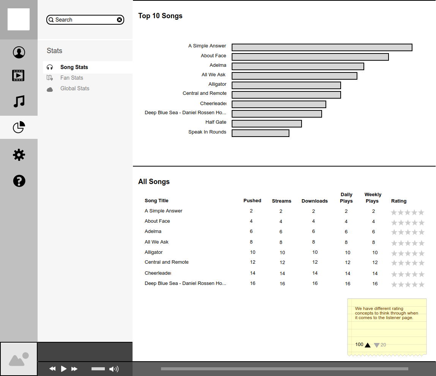Click 'Speak In Rounds' chart label

[207, 132]
